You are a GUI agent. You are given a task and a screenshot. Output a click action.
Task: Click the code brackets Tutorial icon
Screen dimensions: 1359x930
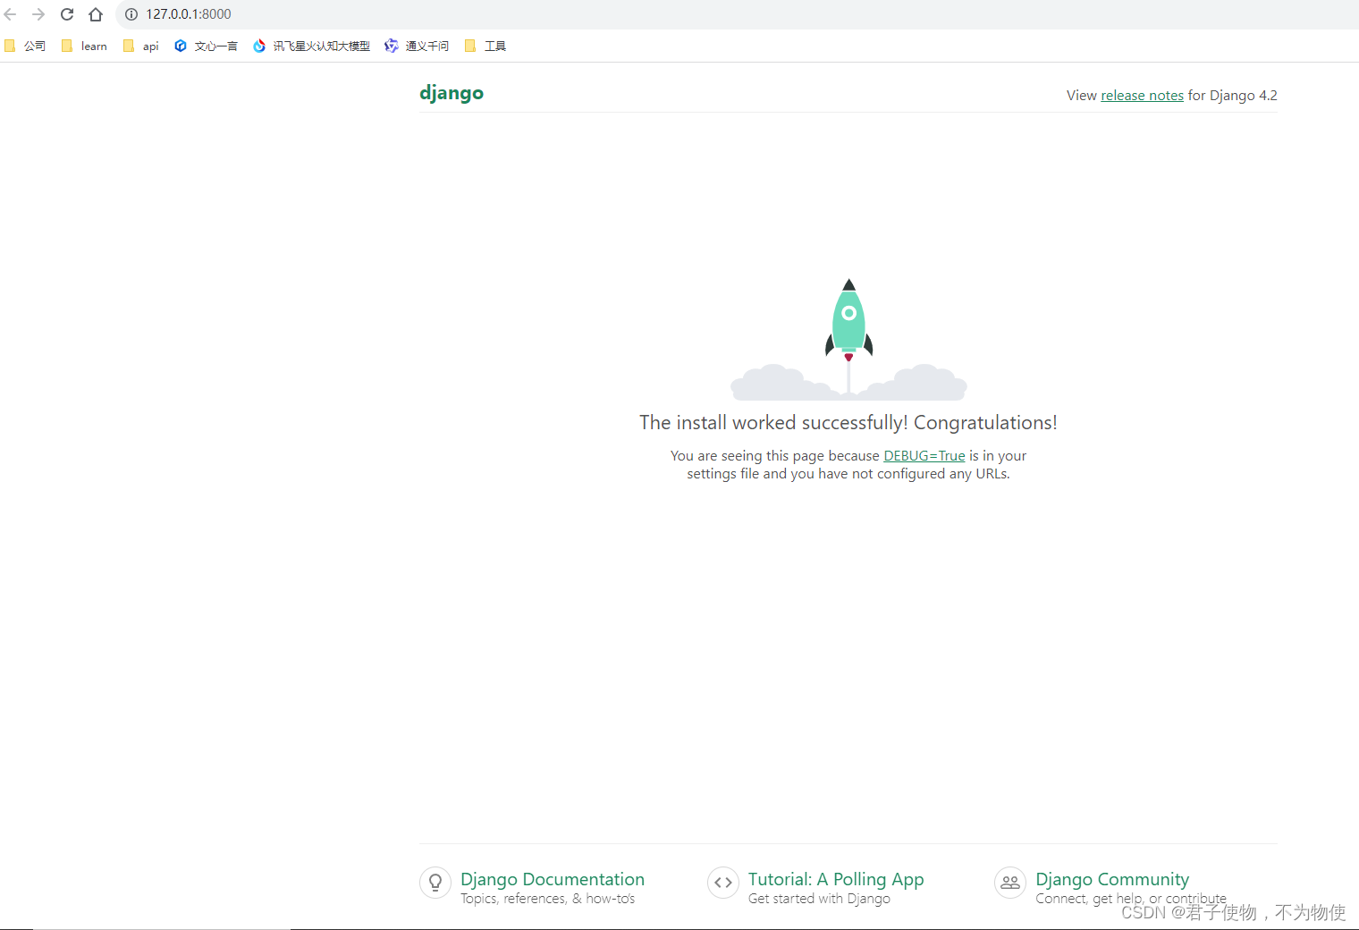tap(723, 883)
